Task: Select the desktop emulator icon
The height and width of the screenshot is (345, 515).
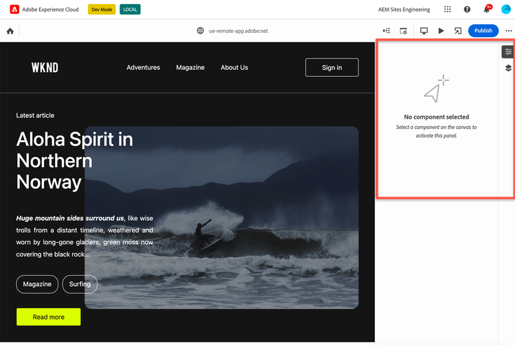Action: coord(424,31)
